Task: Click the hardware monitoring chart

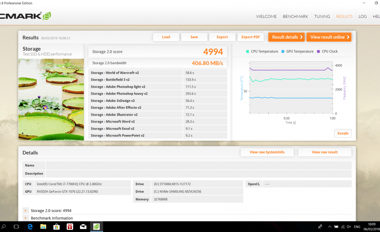Action: [x=291, y=88]
